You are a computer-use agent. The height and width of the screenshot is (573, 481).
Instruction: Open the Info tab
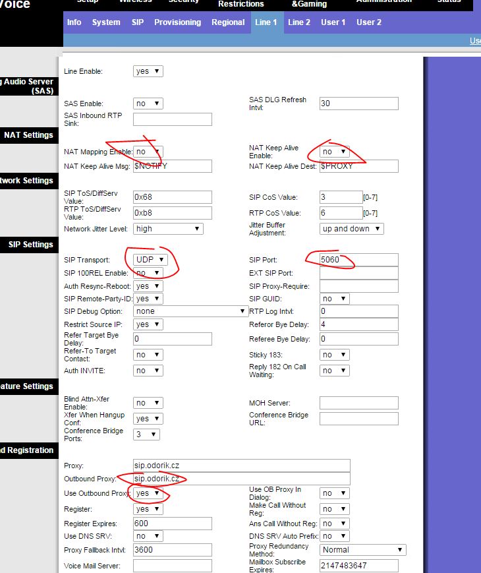point(74,22)
